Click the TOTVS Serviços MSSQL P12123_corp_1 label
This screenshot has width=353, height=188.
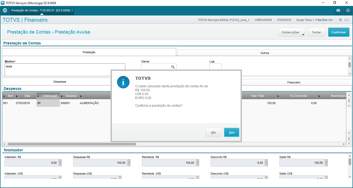click(x=223, y=20)
